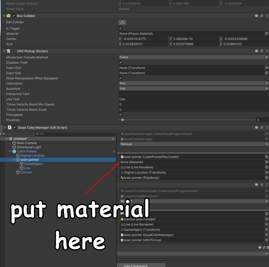
Task: Disable the Disallow Theft checkbox
Action: point(120,62)
